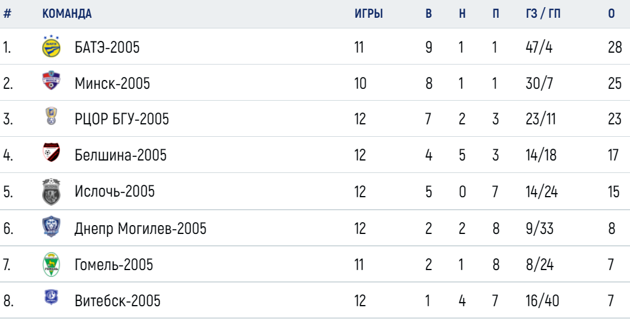Click the Днепр Могилев-2005 blue badge
630x324 pixels.
(x=52, y=226)
